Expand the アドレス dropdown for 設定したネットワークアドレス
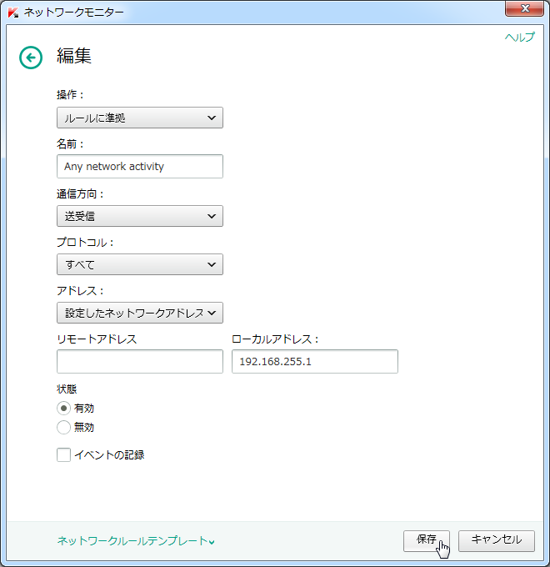The width and height of the screenshot is (550, 567). click(x=139, y=313)
